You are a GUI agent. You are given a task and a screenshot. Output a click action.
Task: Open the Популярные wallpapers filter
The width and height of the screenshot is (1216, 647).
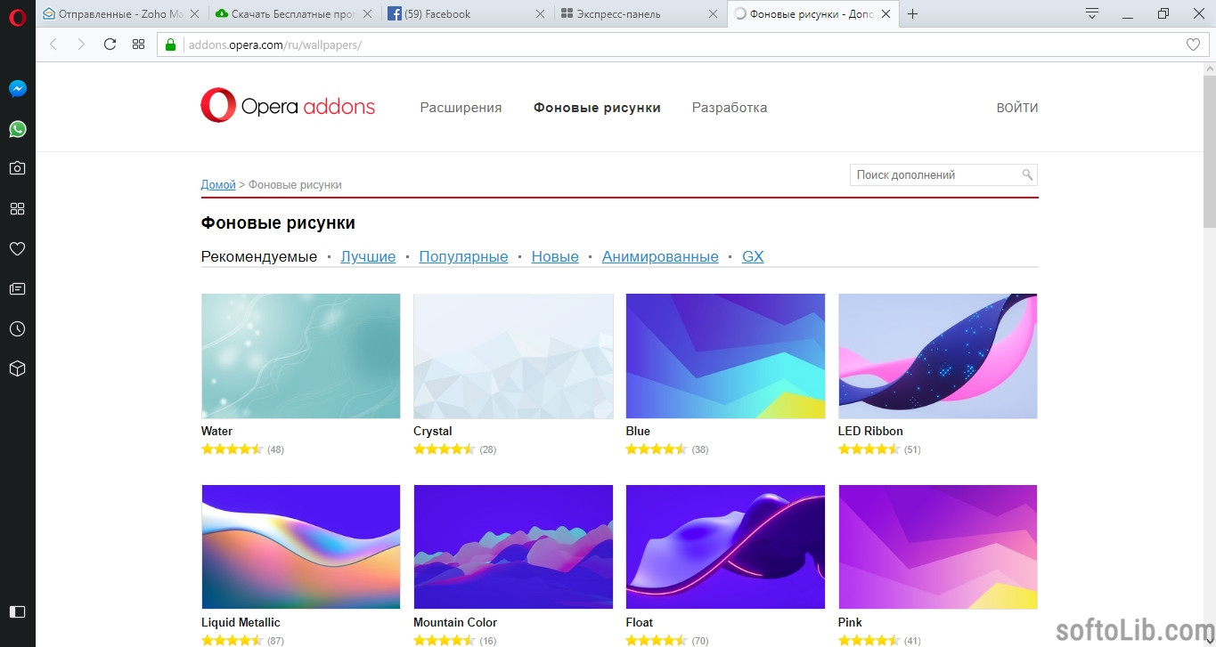click(463, 256)
